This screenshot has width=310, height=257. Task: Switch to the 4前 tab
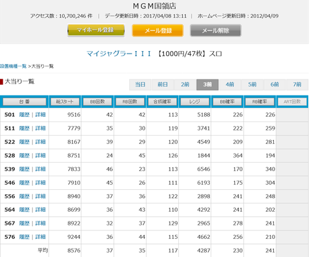(230, 85)
